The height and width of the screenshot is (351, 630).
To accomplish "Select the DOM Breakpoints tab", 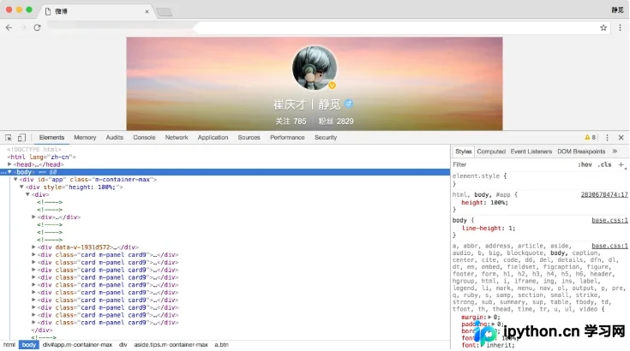I will [x=581, y=152].
